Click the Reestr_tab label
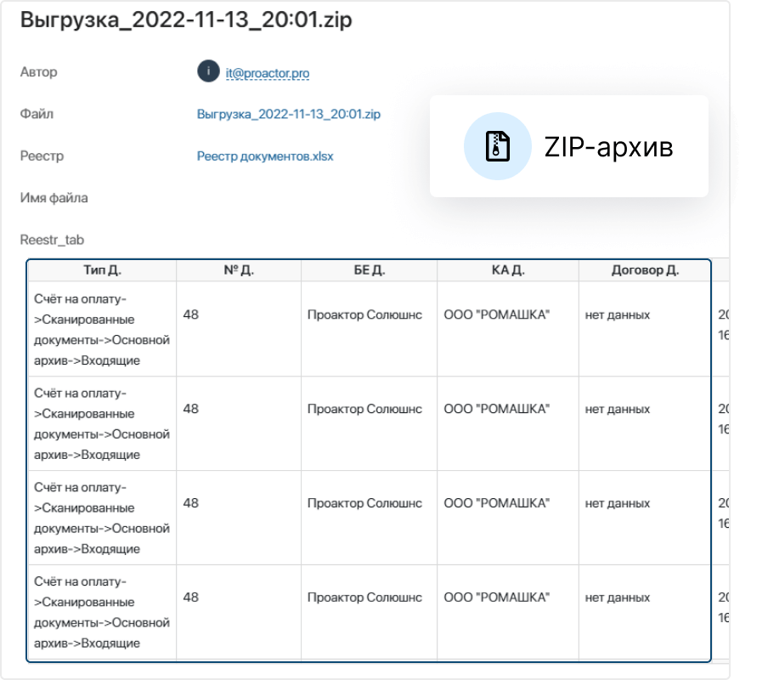768x680 pixels. pos(52,240)
